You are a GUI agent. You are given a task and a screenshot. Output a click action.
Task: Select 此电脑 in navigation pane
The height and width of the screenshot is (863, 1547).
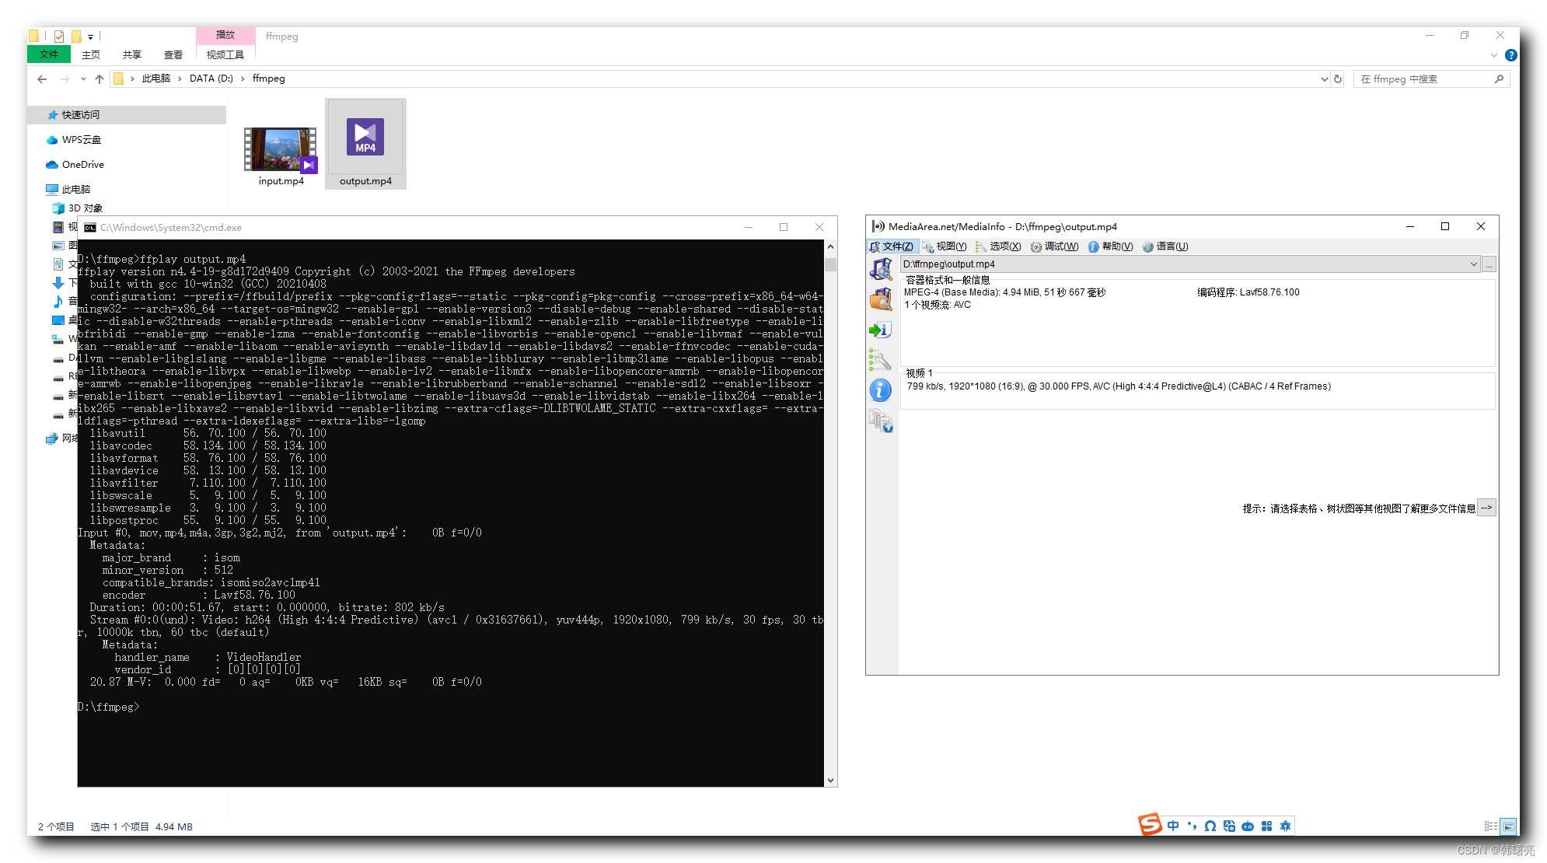click(x=68, y=190)
